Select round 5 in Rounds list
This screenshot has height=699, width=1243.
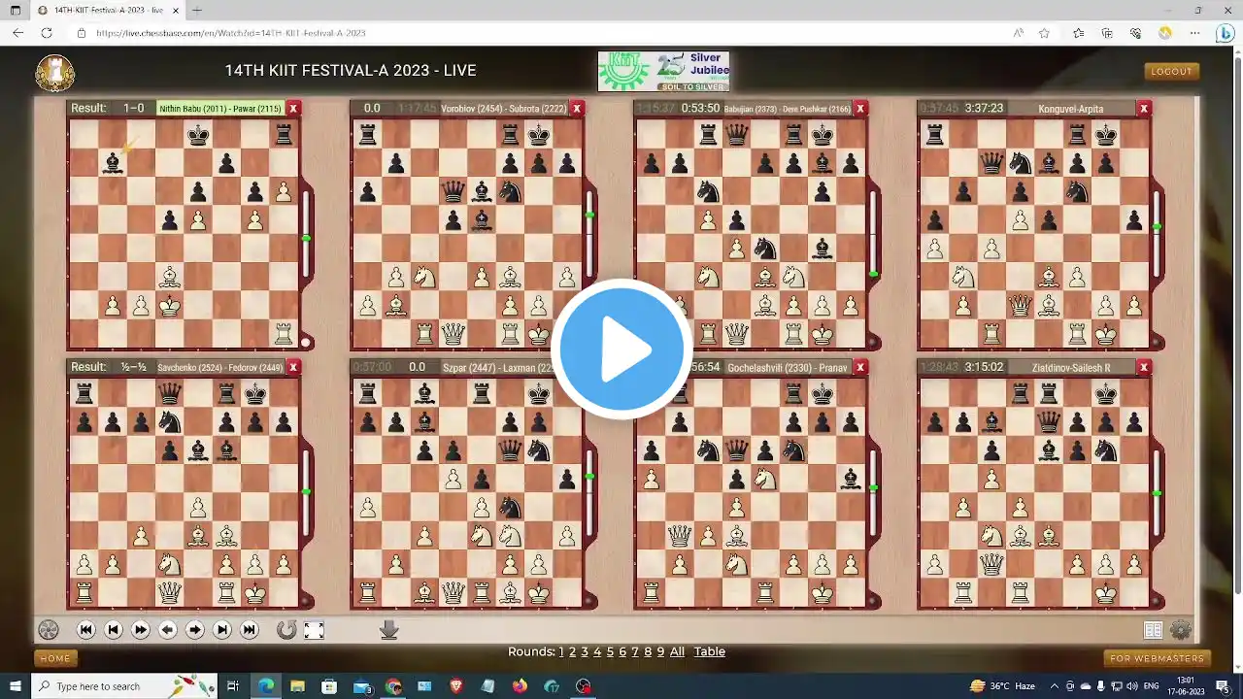pos(610,651)
